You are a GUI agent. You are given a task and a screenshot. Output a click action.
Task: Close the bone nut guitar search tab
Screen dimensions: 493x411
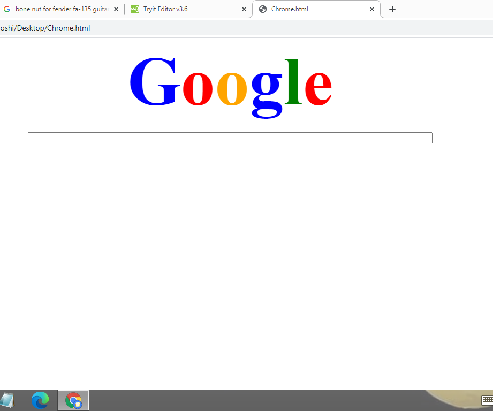coord(116,9)
